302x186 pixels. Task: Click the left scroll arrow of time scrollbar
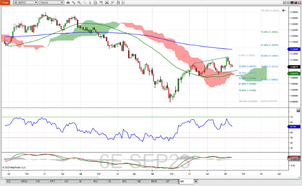3,177
